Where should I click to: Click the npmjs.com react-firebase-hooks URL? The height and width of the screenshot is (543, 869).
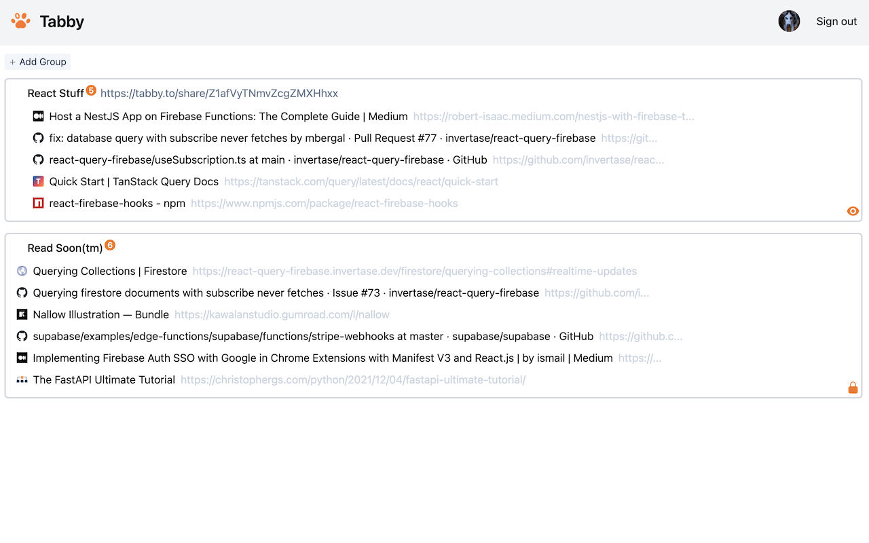[325, 204]
